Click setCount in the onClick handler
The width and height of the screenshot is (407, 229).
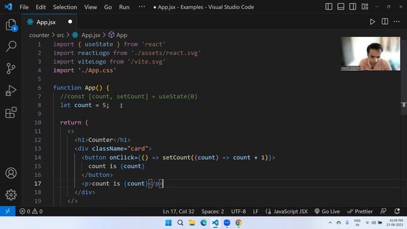point(177,157)
